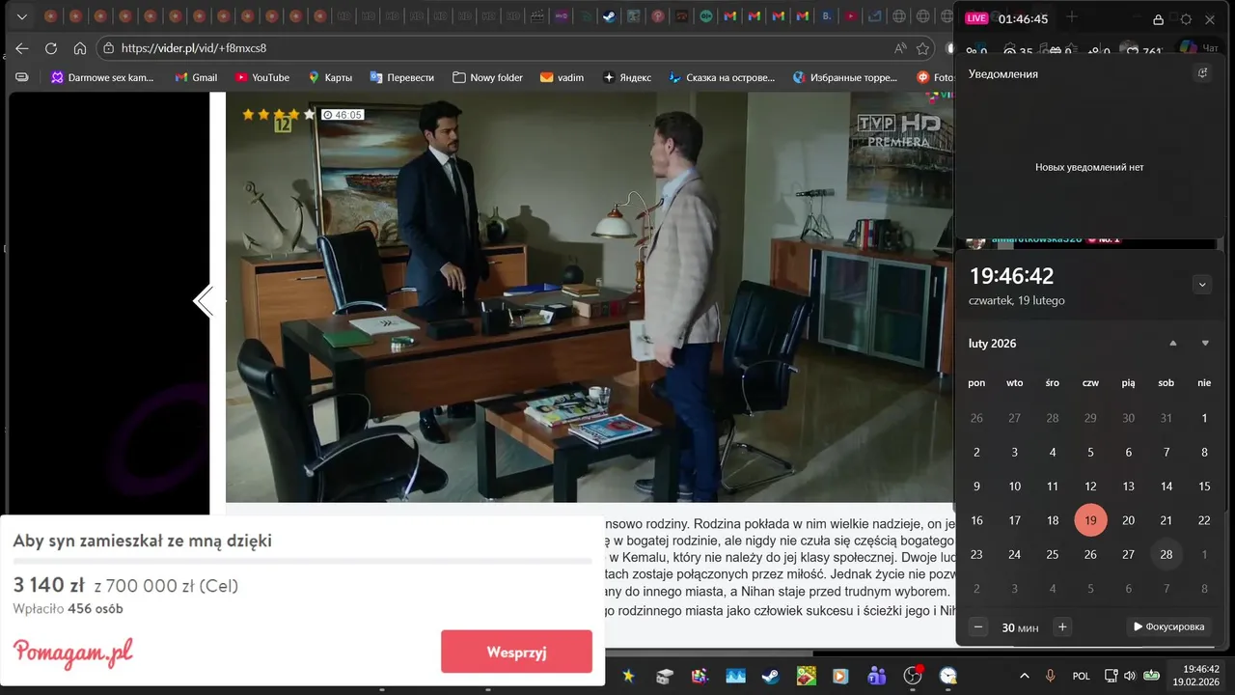Open Microsoft Teams from the taskbar
The image size is (1235, 695).
[x=877, y=676]
